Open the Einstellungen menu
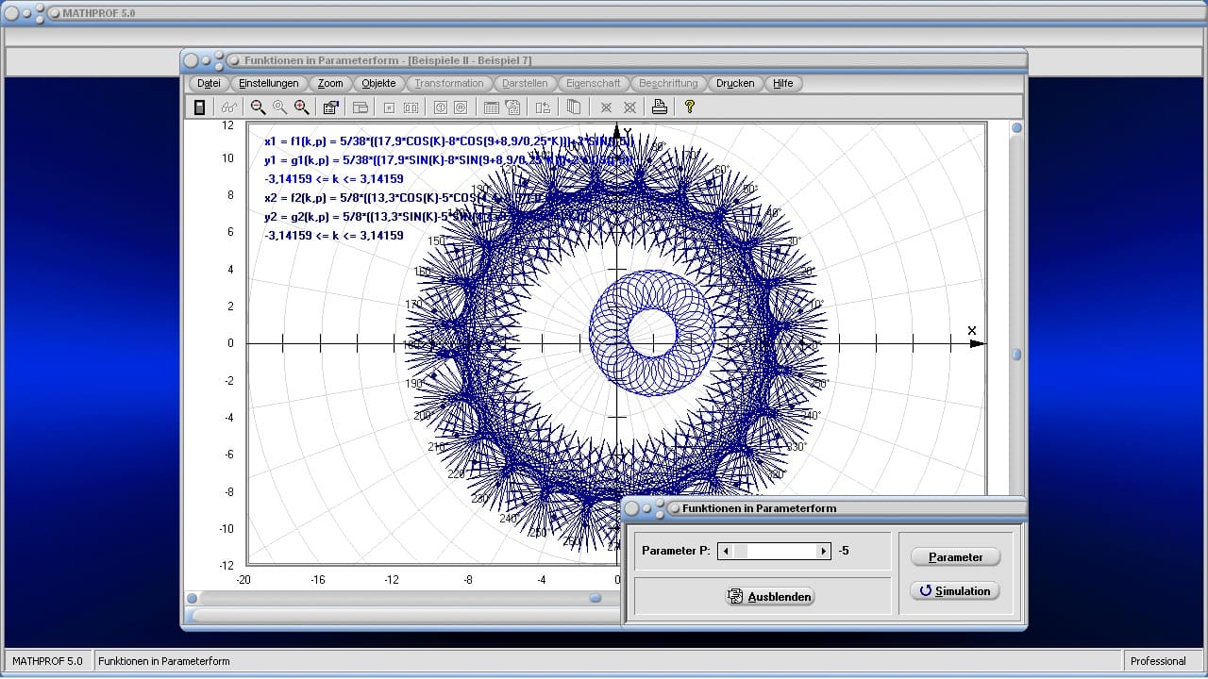 269,83
